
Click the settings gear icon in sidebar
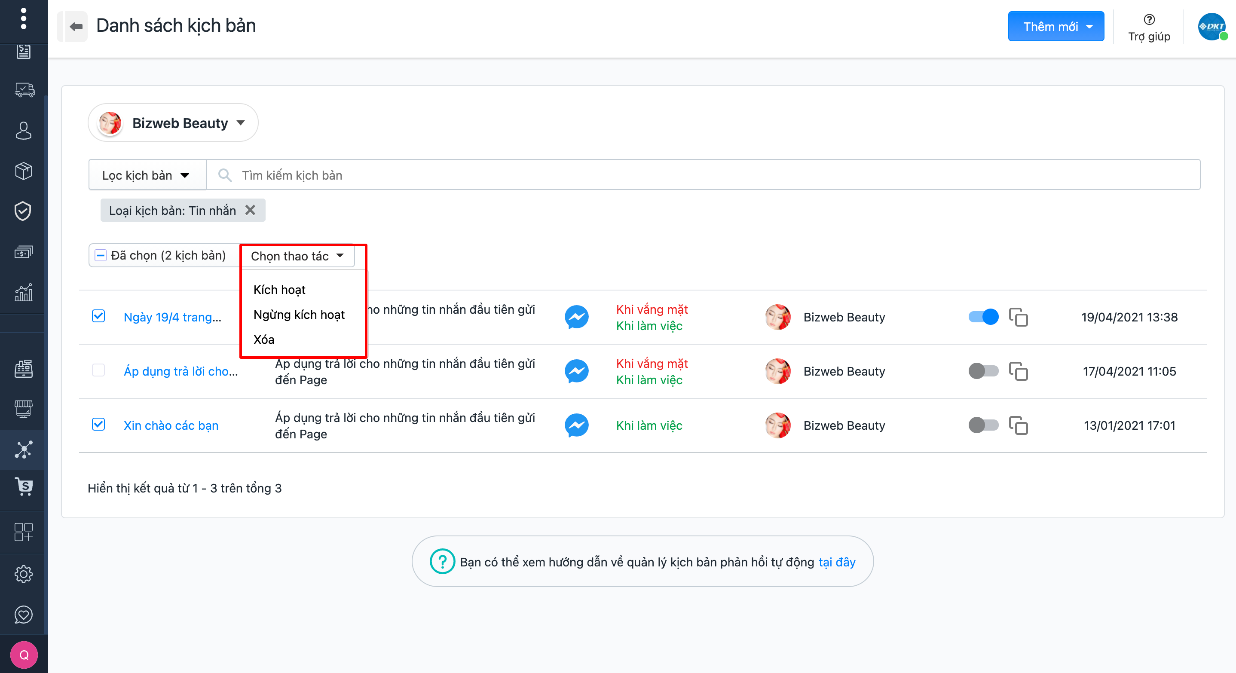pos(23,574)
